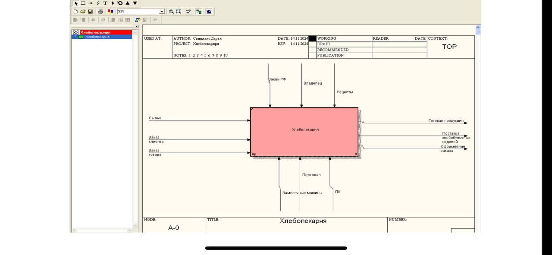Click the 'Замесочные машины' mechanism label
The image size is (552, 255).
302,193
